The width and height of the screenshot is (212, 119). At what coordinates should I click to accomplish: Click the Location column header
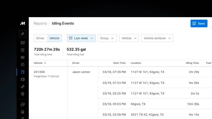136,63
